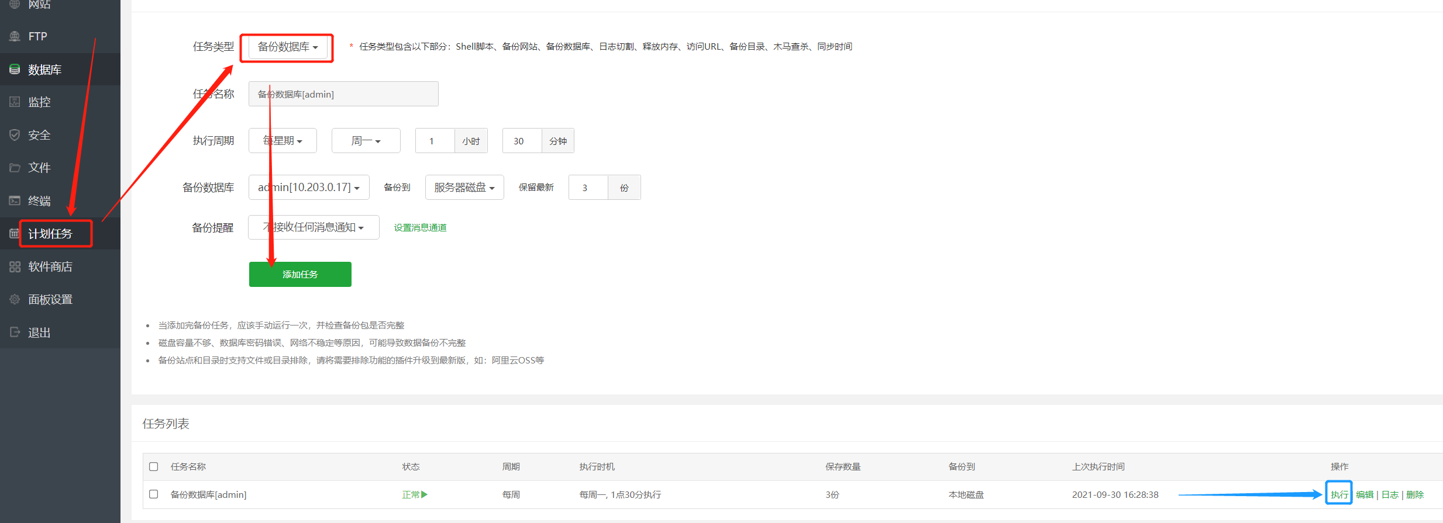Click the panel settings gear icon
This screenshot has height=523, width=1443.
[15, 299]
